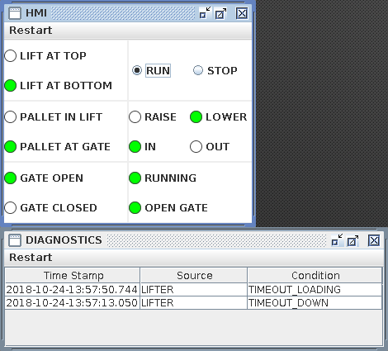Maximize the DIAGNOSTICS internal window
The width and height of the screenshot is (388, 351).
353,240
